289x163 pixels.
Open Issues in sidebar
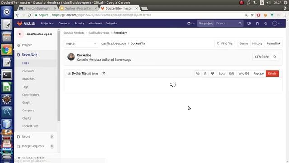(26, 137)
